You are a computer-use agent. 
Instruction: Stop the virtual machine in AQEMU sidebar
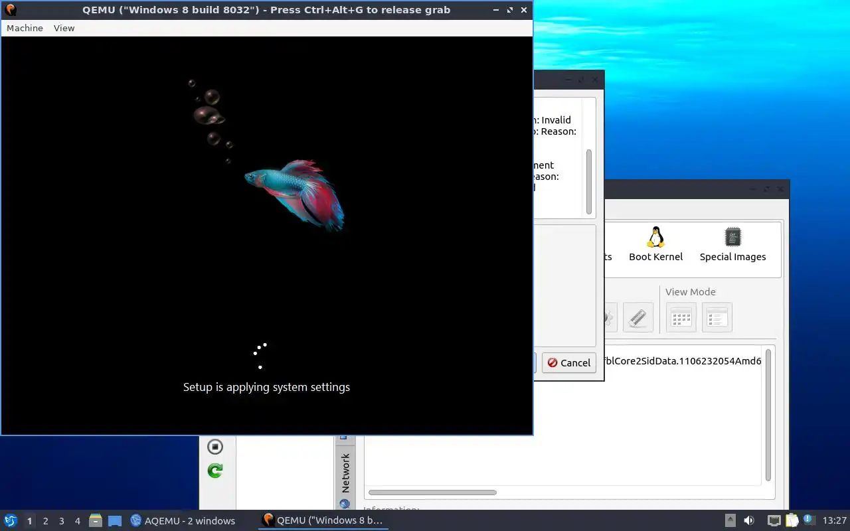pyautogui.click(x=214, y=447)
